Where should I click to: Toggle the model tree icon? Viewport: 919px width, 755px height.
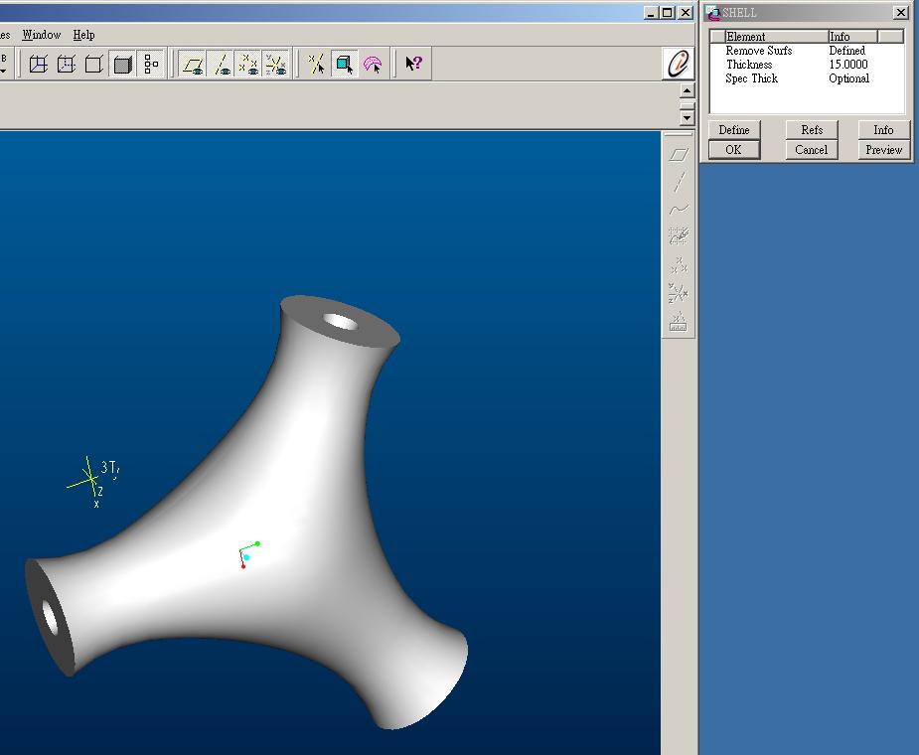pos(151,64)
